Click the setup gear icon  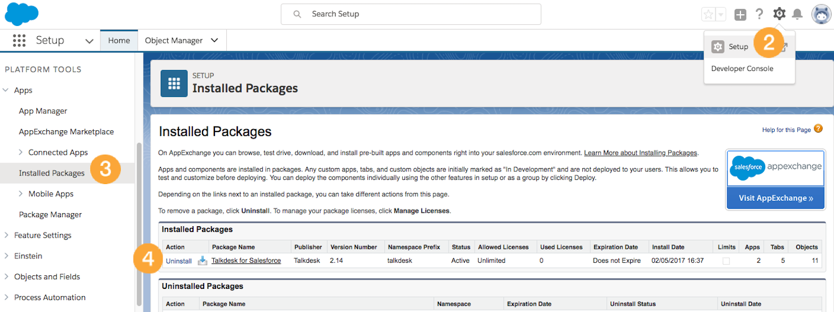[779, 14]
